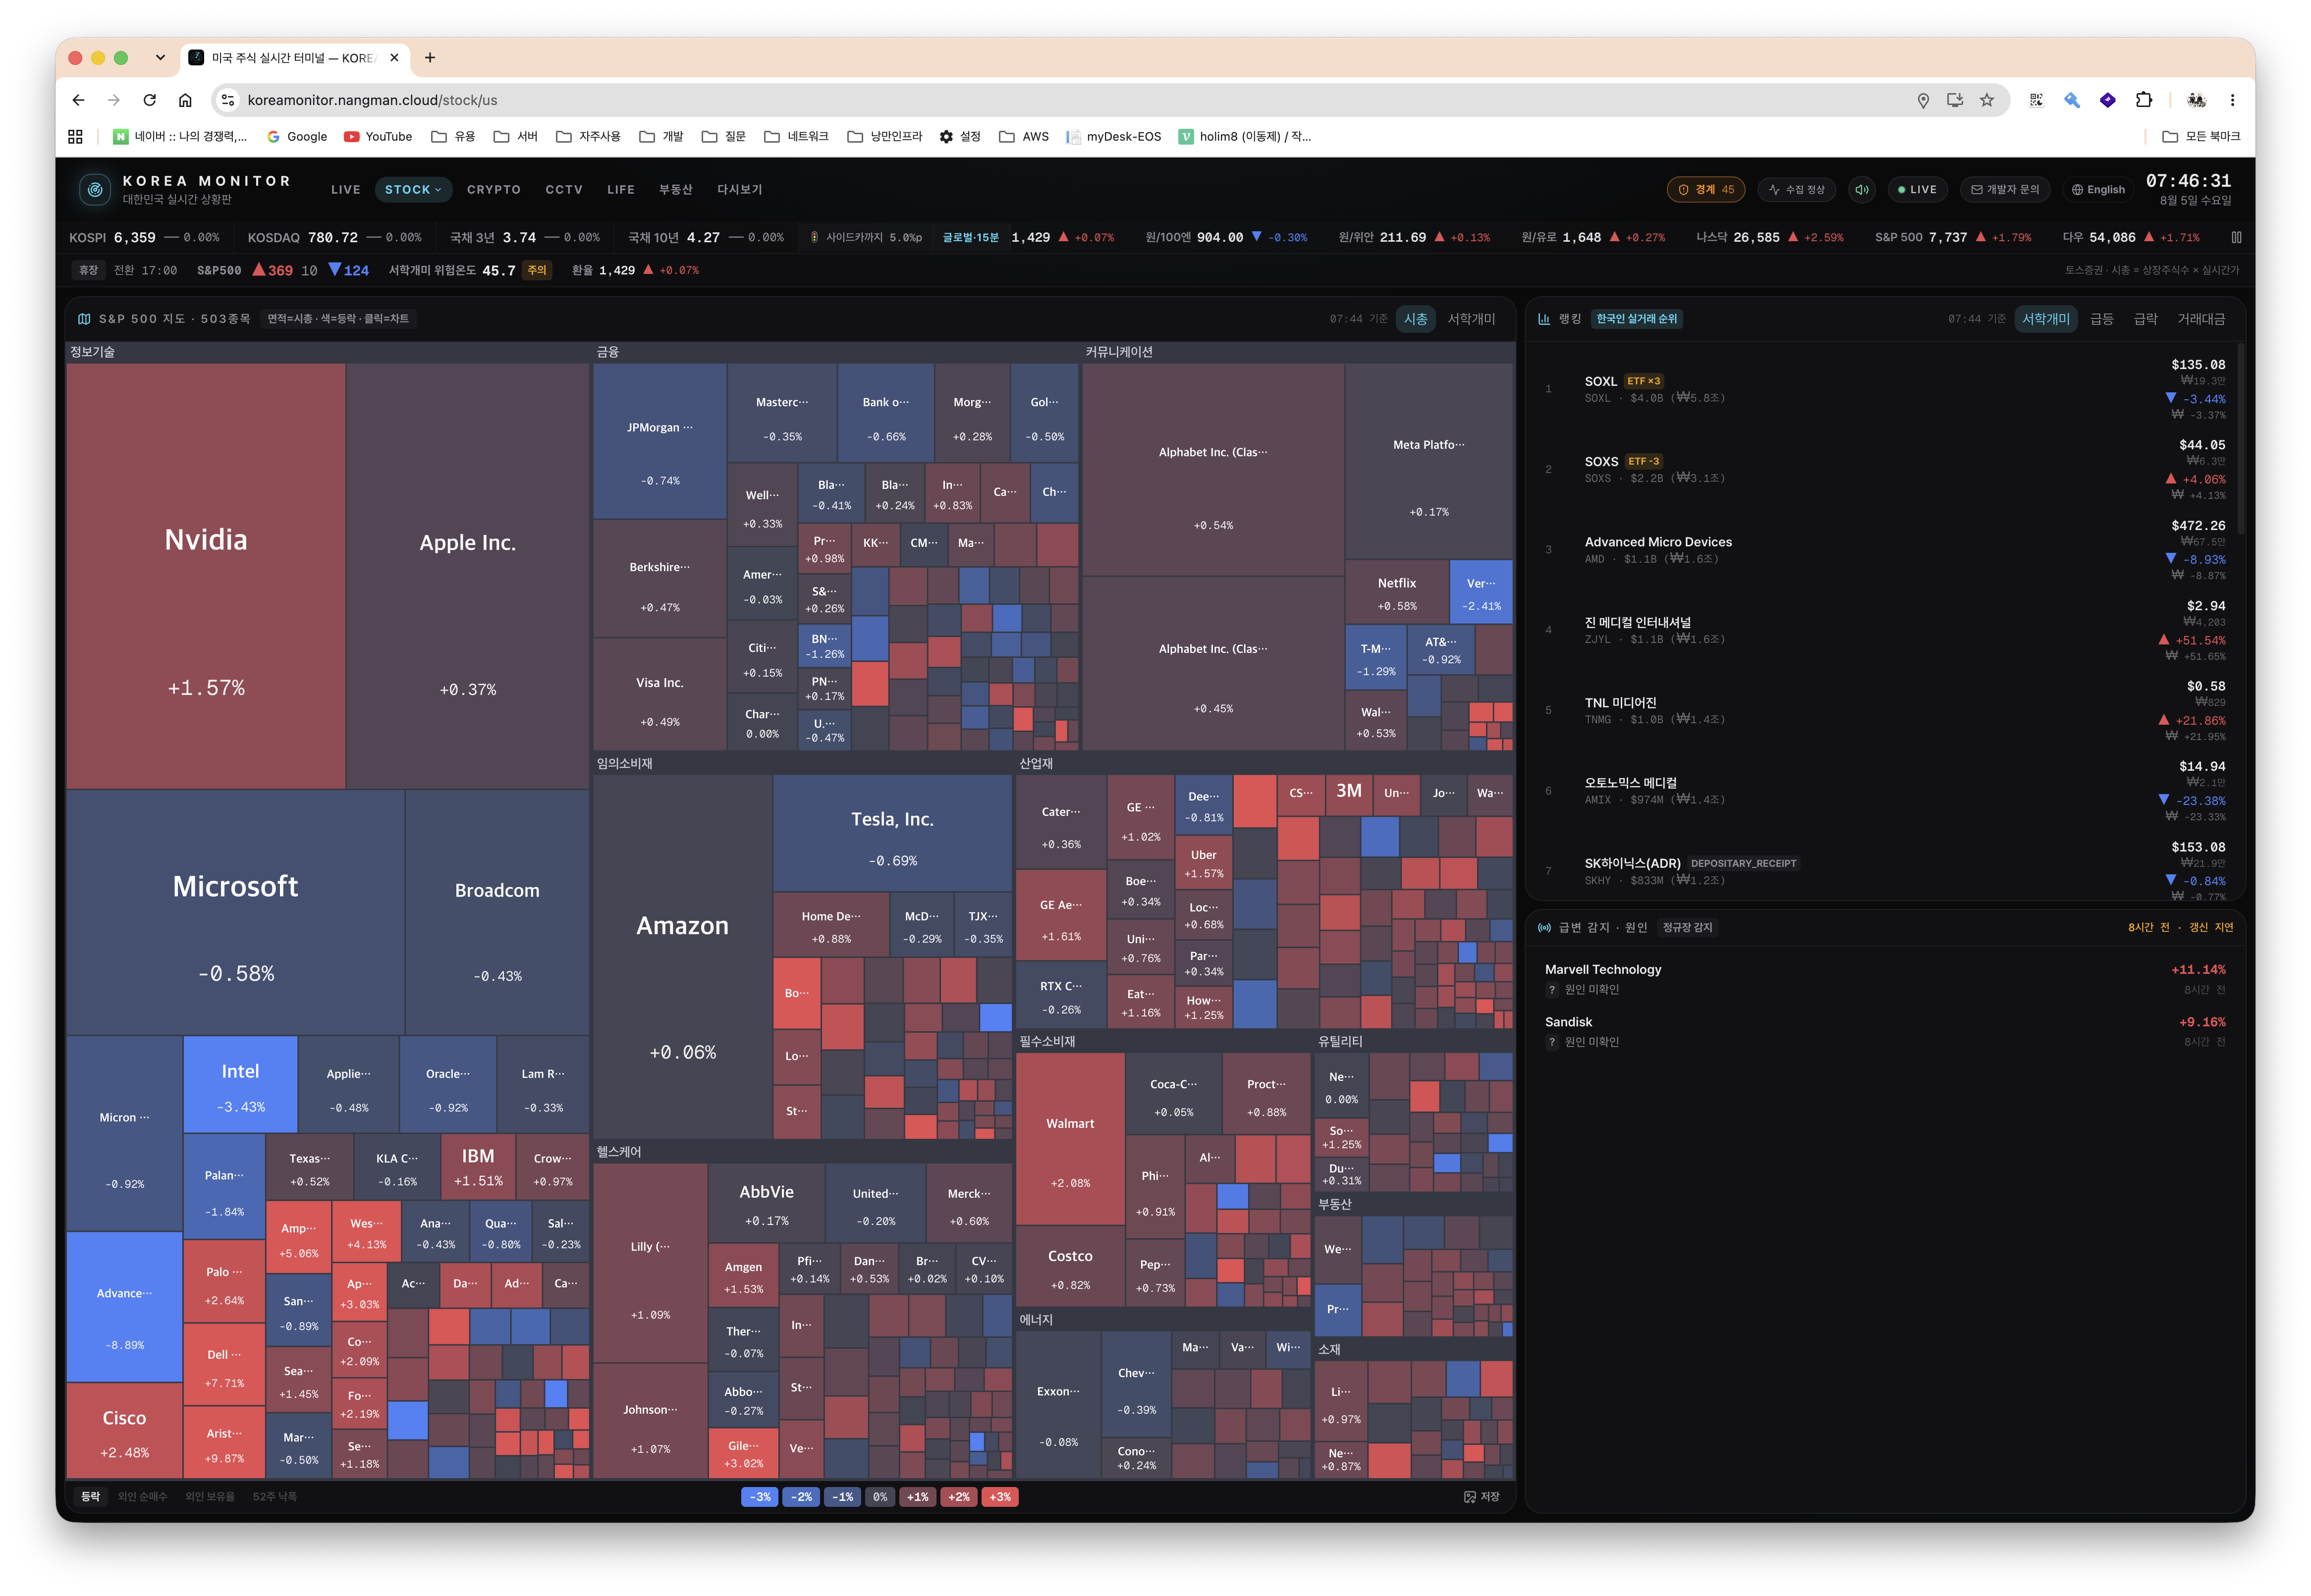Color the heatmap by 52주 낙폭
This screenshot has height=1596, width=2311.
(274, 1497)
